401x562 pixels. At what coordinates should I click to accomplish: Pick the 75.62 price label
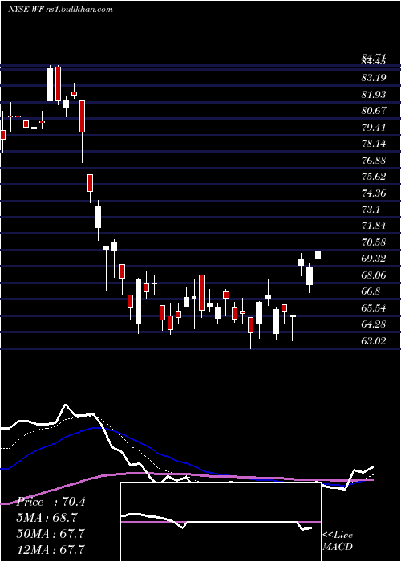374,177
